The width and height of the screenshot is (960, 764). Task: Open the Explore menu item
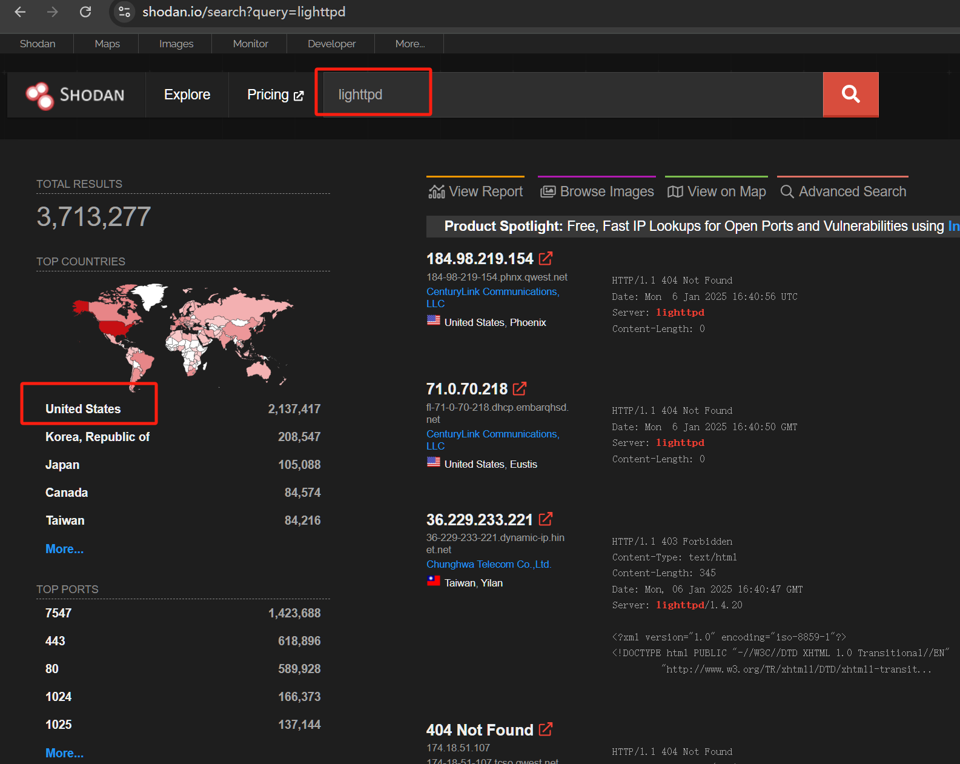[187, 95]
